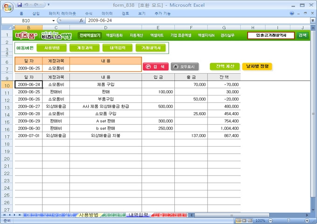The image size is (317, 224).
Task: Open the 수식 ribbon tab
Action: 89,14
